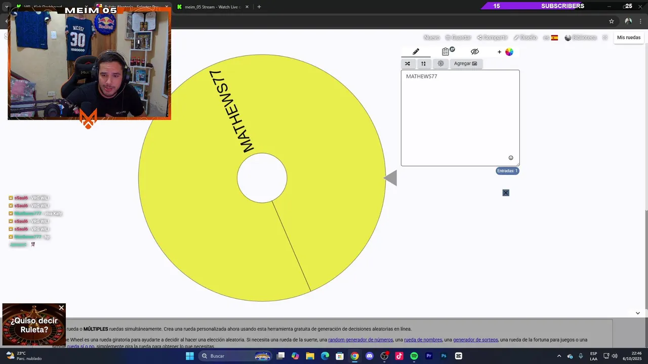Click the microphone tray icon
Viewport: 648px width, 364px height.
click(x=581, y=356)
